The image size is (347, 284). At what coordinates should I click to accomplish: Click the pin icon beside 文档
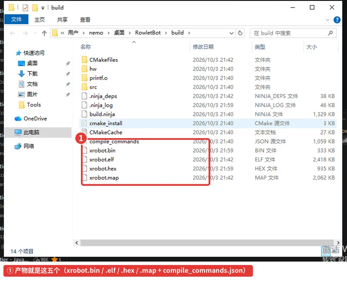(68, 84)
